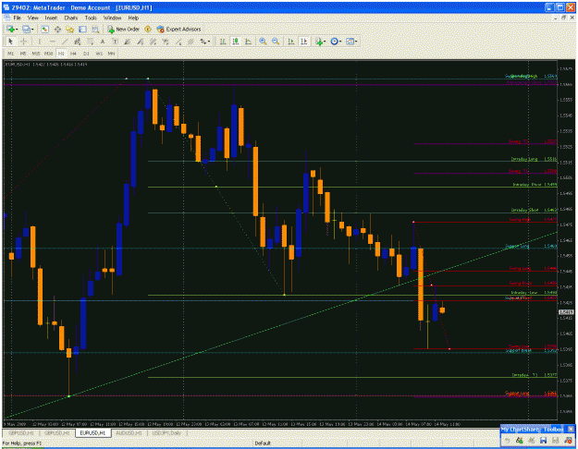Viewport: 578px width, 449px height.
Task: Switch chart to bar chart icon
Action: tap(223, 42)
